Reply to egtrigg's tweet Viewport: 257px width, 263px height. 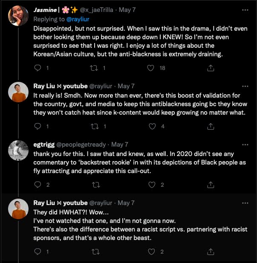tap(37, 185)
